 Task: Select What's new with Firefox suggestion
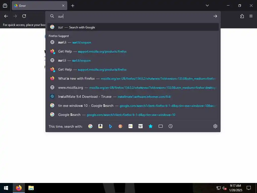coord(133,78)
